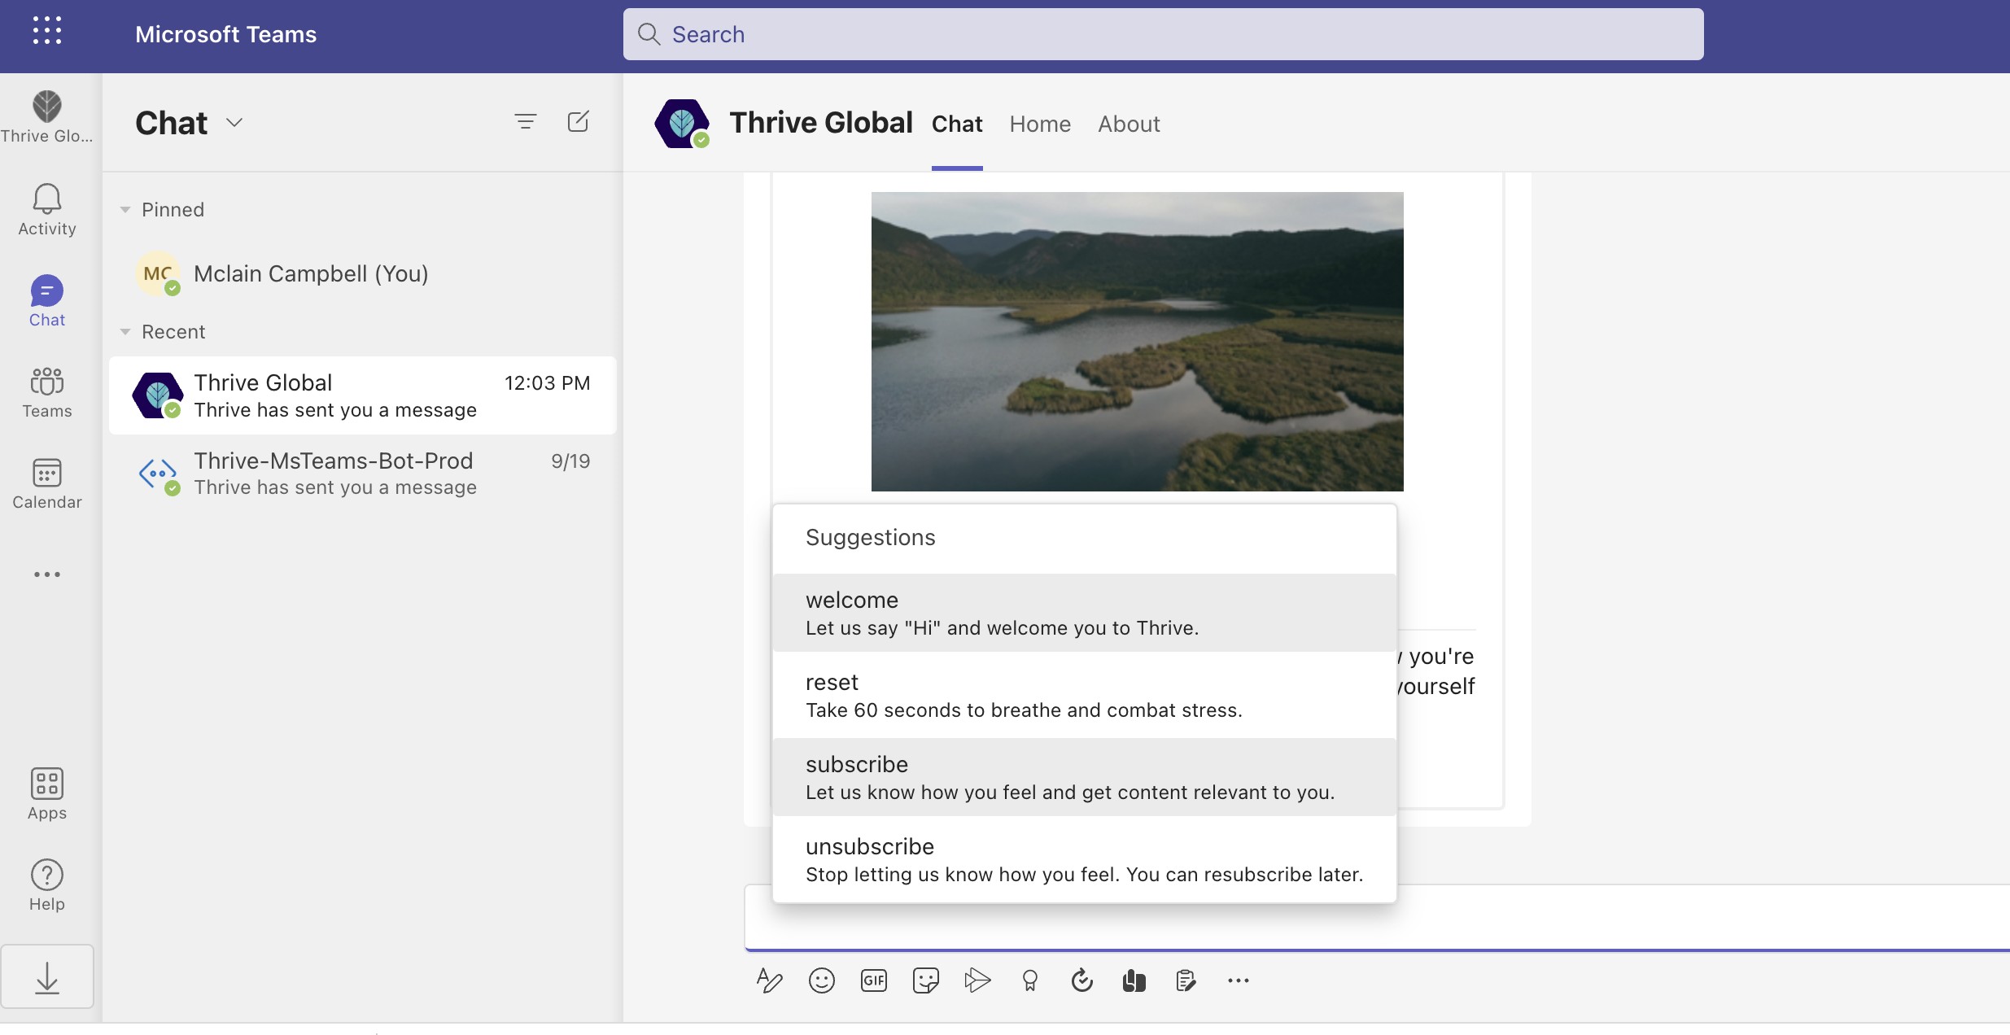Click the send-style arrow icon in toolbar
This screenshot has width=2010, height=1035.
[977, 980]
